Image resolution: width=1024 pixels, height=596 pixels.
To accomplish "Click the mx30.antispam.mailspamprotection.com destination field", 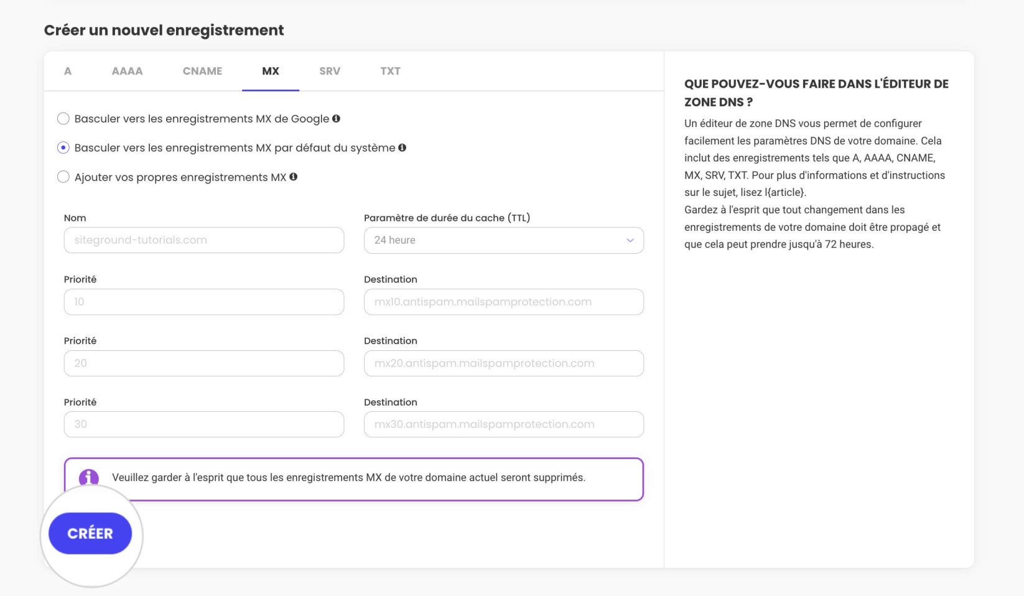I will click(x=504, y=424).
